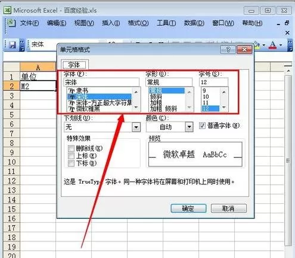The width and height of the screenshot is (295, 258).
Task: Select the 字体 tab
Action: coord(74,65)
